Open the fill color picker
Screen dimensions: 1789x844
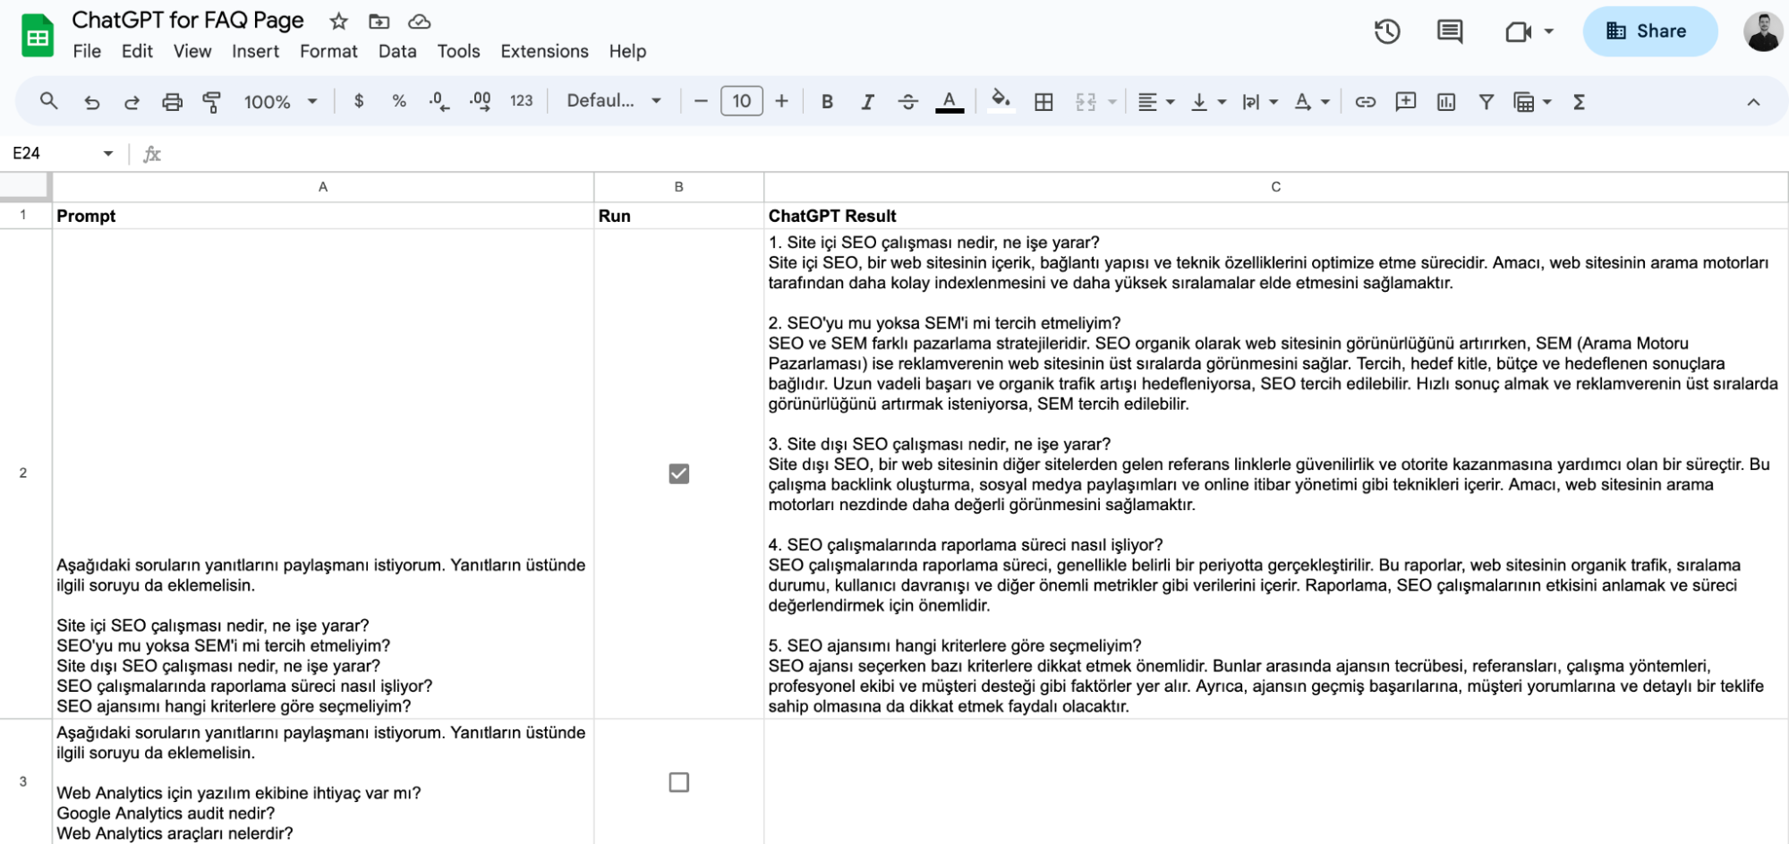[x=1001, y=101]
